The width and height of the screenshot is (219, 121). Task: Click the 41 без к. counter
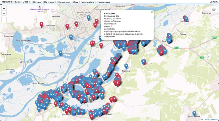(x=17, y=2)
